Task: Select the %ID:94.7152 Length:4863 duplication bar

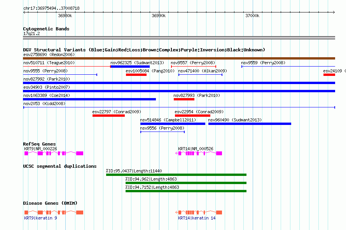Action: point(186,191)
